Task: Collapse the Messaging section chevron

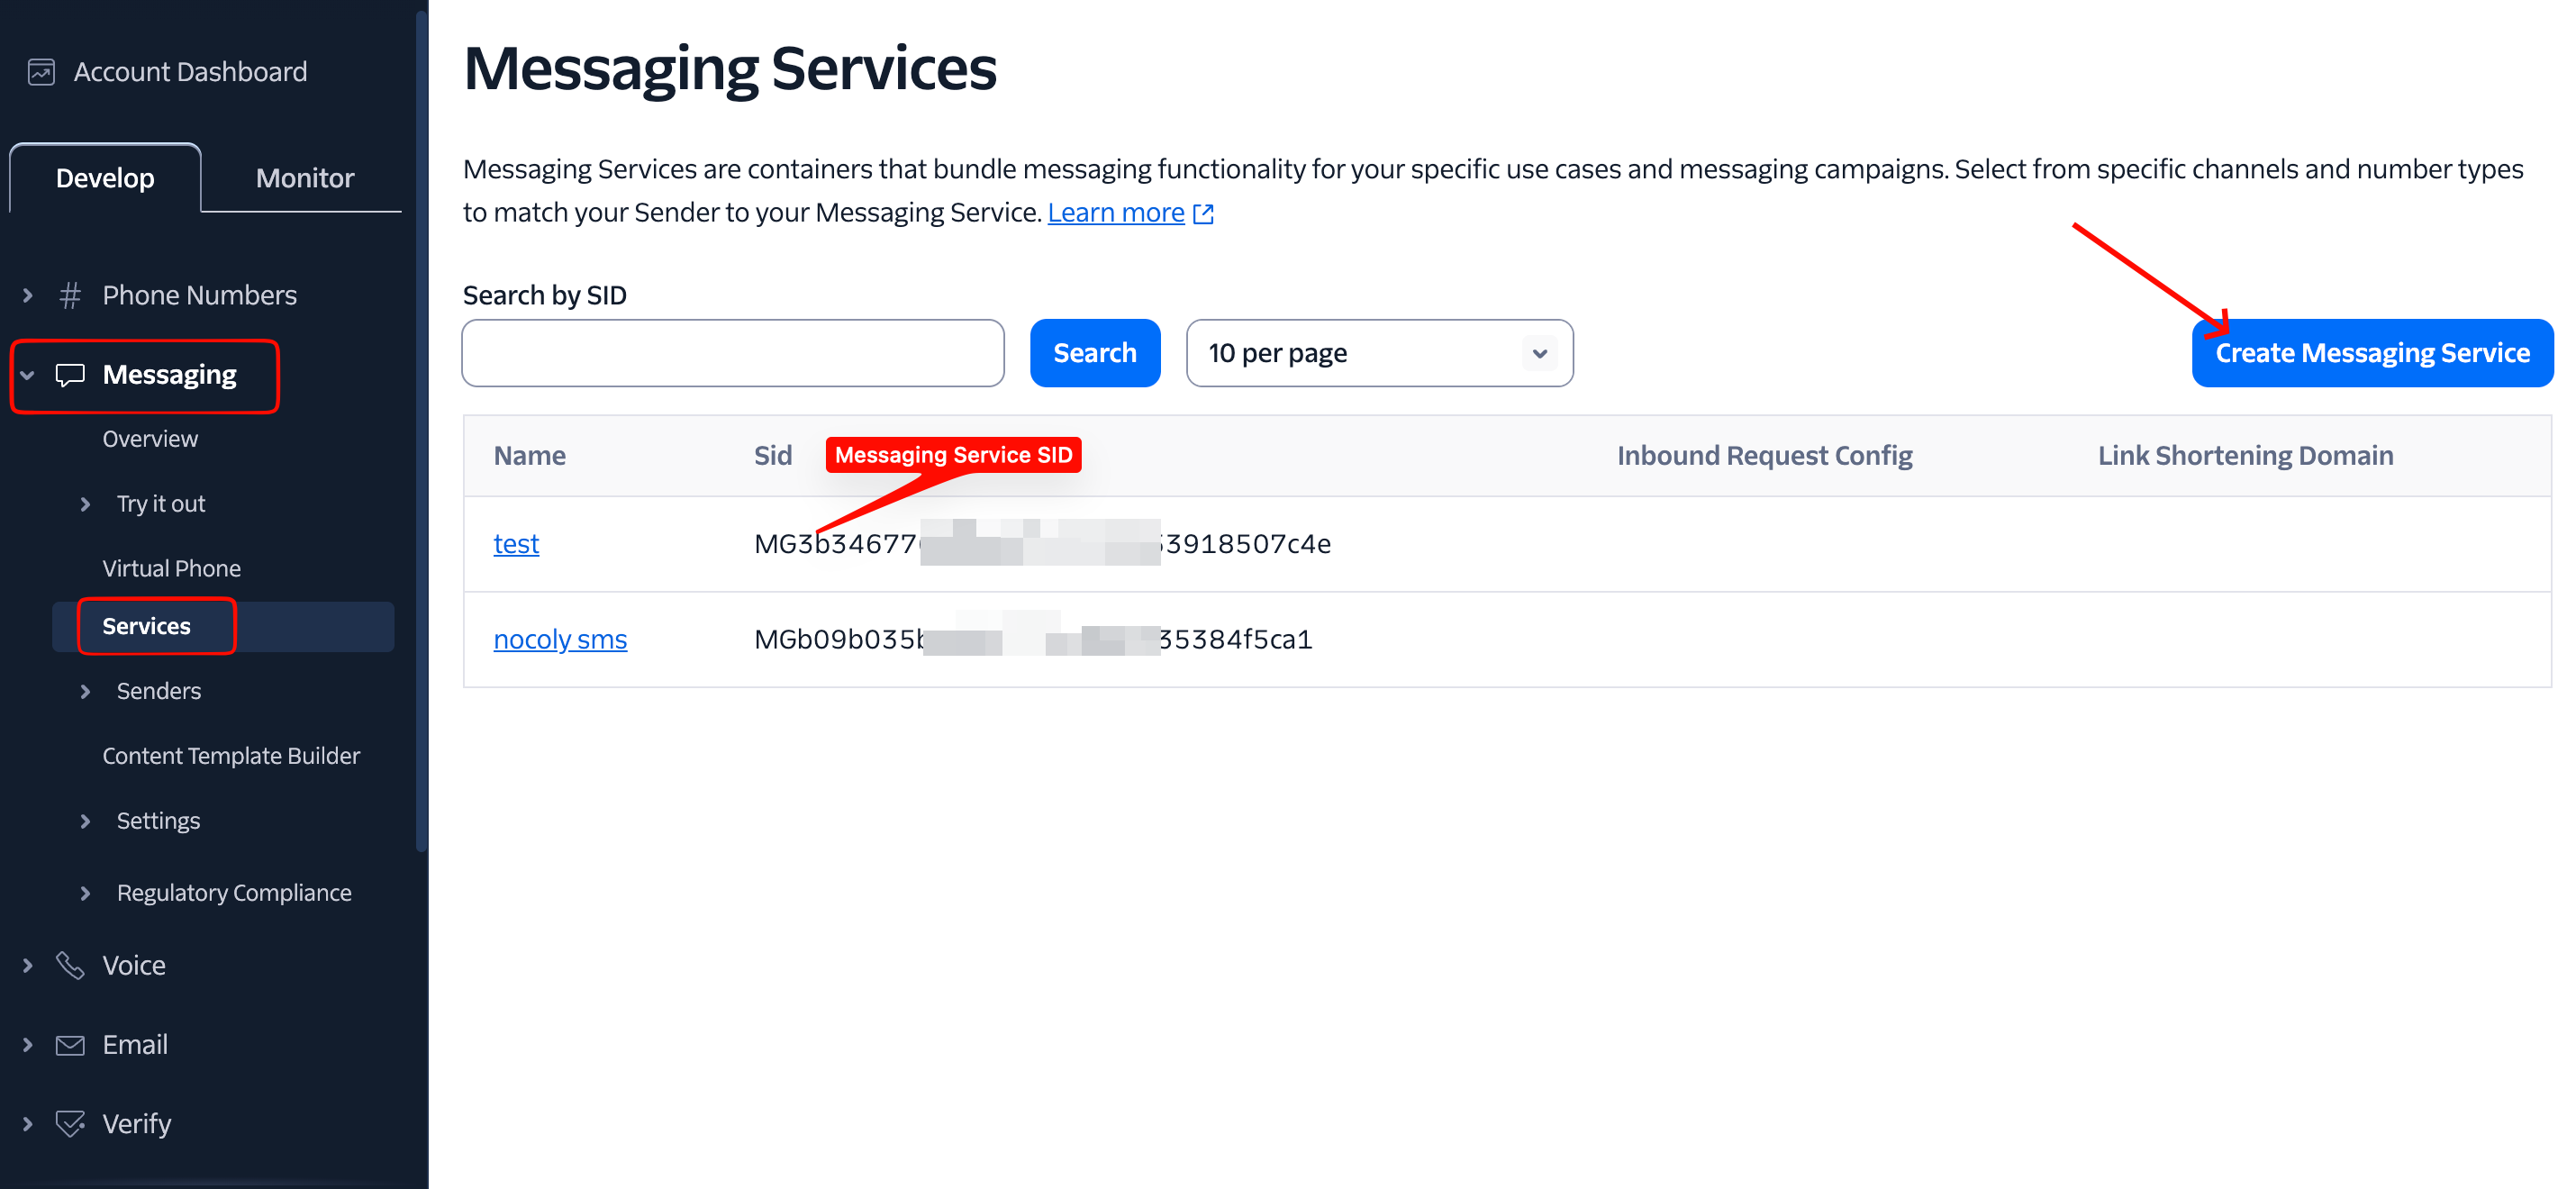Action: point(28,375)
